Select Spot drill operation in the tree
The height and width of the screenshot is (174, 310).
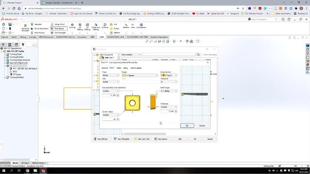coord(18,63)
